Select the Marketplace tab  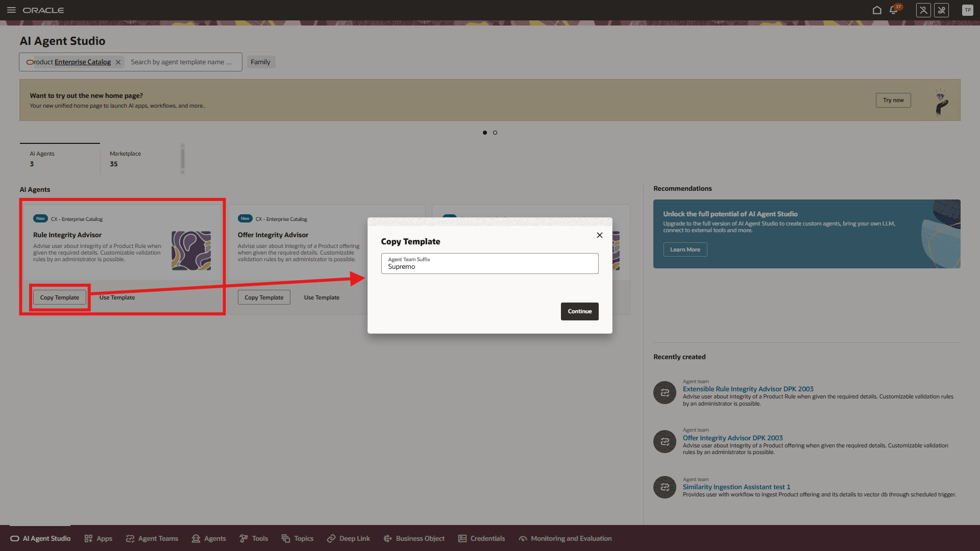(x=140, y=159)
